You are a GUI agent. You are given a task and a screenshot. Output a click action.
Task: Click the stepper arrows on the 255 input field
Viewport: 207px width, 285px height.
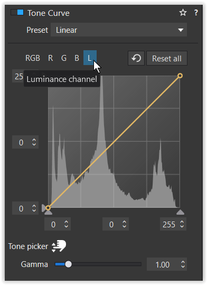[x=182, y=224]
